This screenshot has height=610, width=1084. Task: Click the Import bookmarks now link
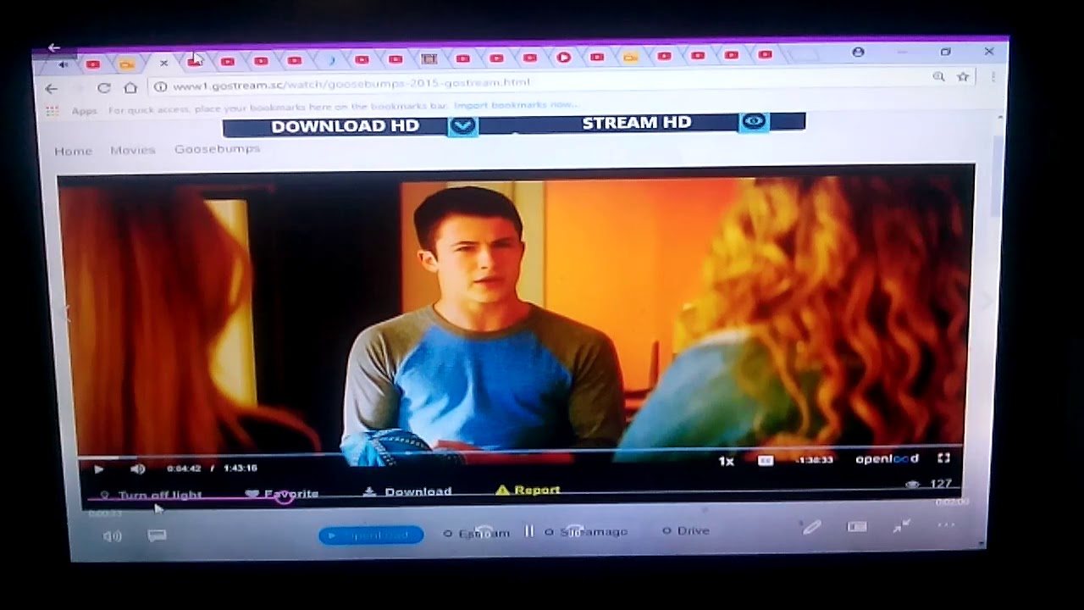(516, 106)
